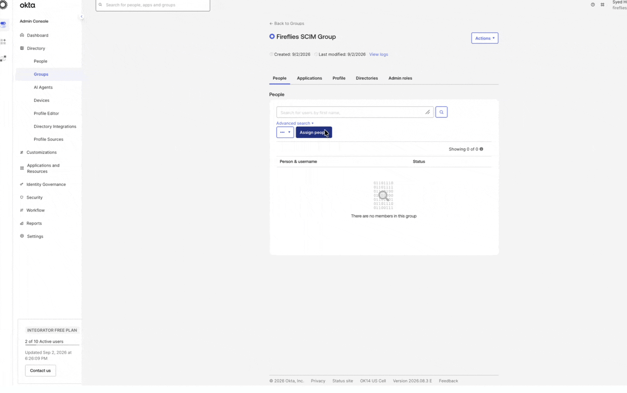Click the Directory icon in sidebar
627x393 pixels.
pos(22,48)
